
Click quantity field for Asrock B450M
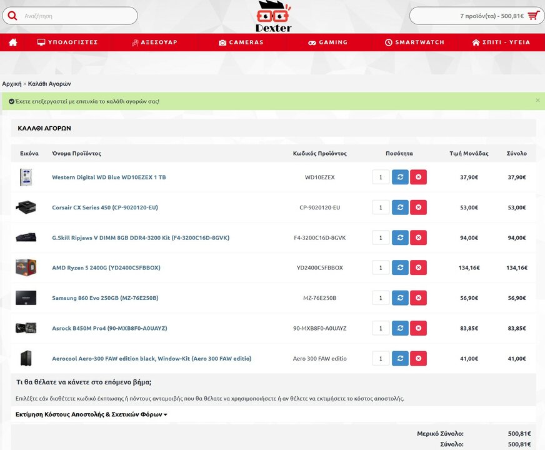tap(381, 328)
